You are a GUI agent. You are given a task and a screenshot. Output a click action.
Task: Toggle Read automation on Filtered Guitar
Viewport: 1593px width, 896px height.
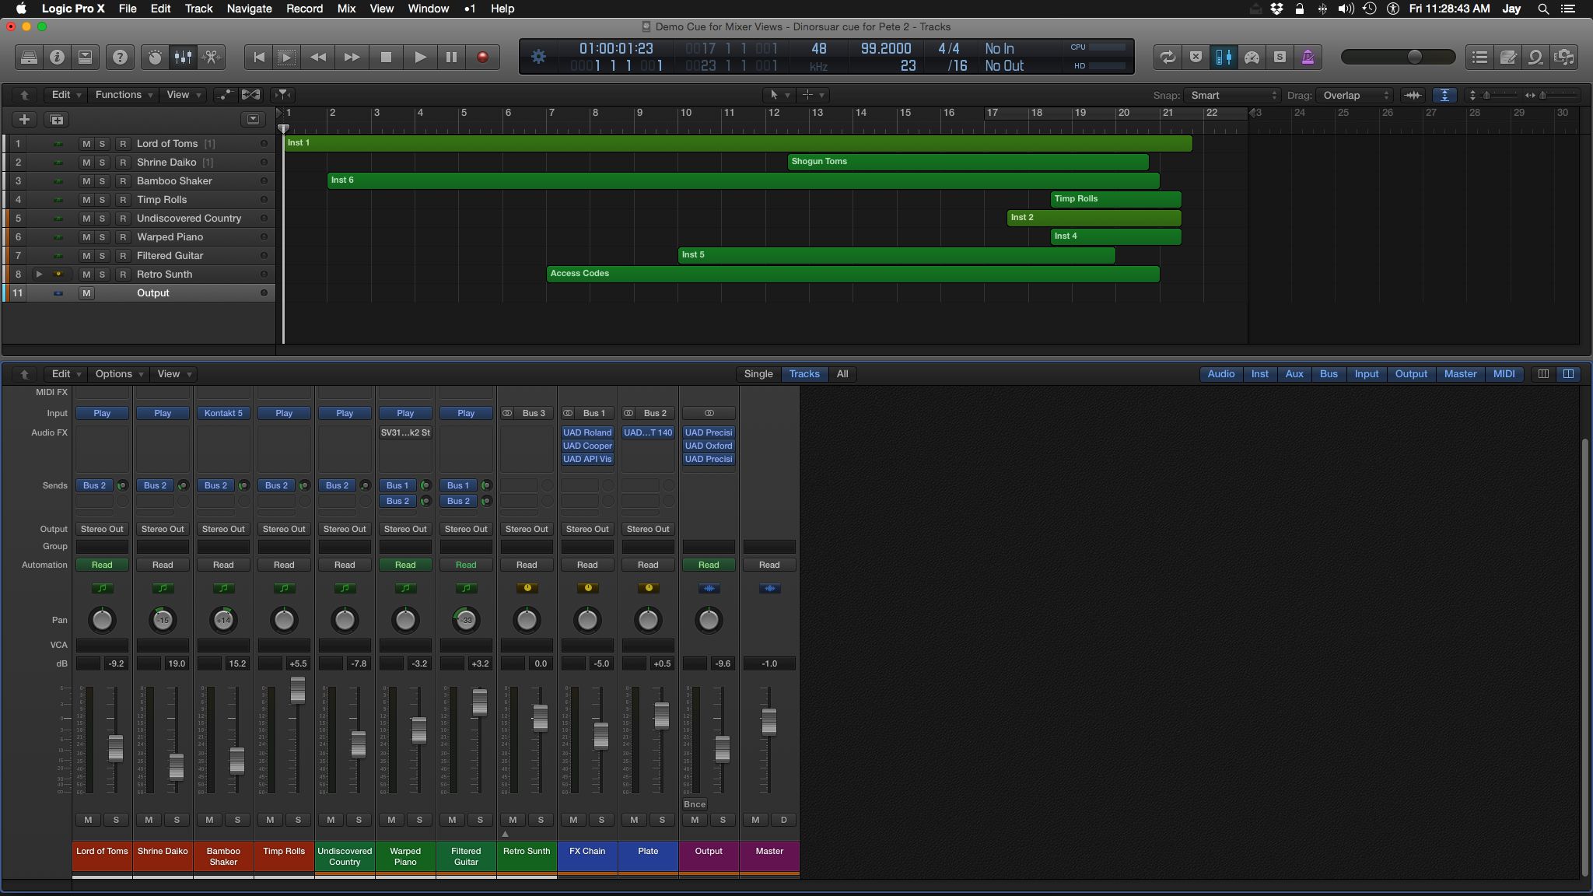466,565
